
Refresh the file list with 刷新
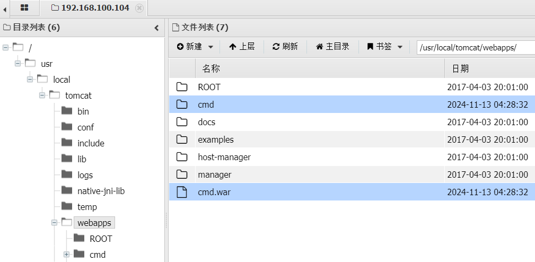click(x=285, y=47)
